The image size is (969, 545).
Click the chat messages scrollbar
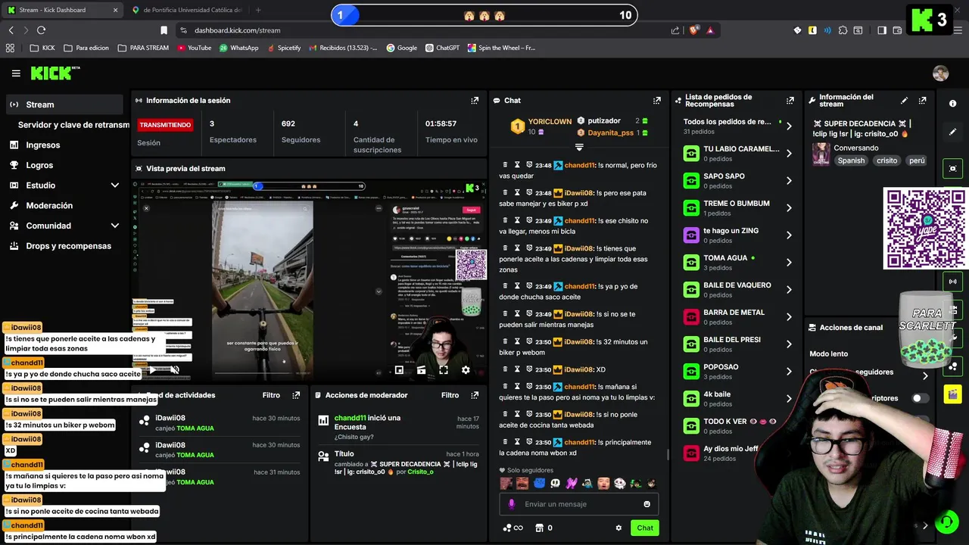[x=667, y=455]
